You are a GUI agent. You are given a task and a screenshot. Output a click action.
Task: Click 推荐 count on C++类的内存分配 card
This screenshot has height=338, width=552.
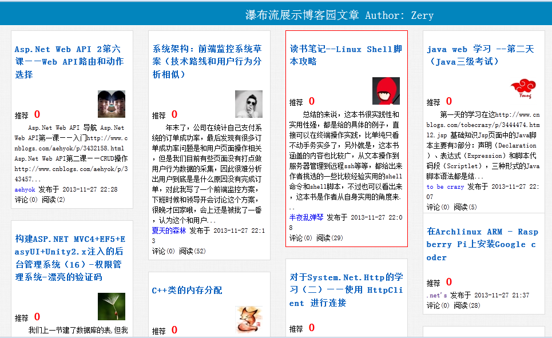(174, 330)
